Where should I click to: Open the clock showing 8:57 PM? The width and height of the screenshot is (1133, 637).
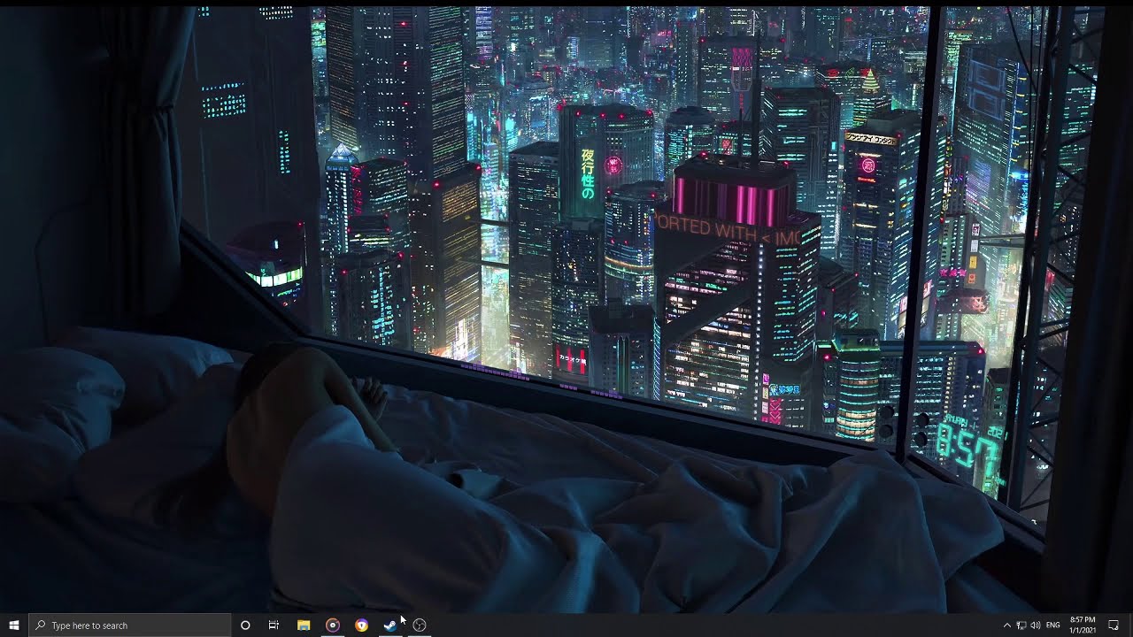point(1083,625)
